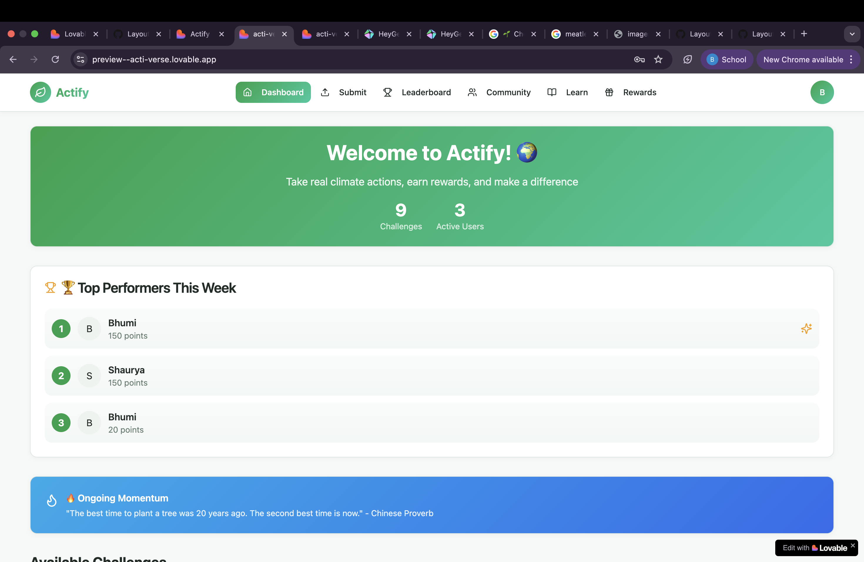
Task: Select rank 3 Bhumi 20 points row
Action: [x=432, y=423]
